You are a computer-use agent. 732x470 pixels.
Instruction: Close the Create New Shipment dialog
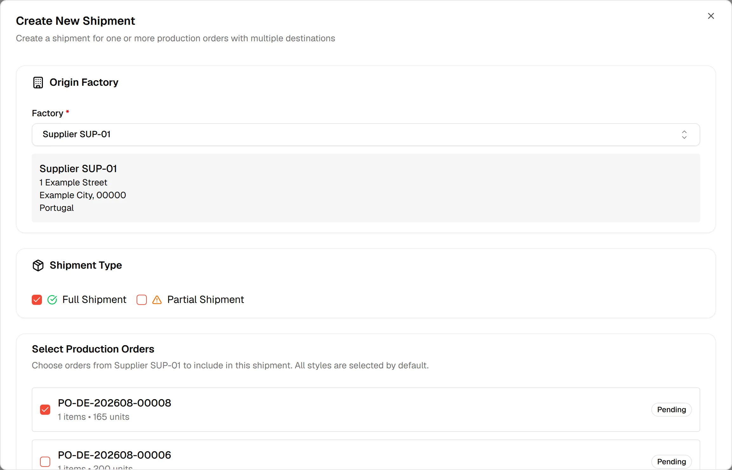coord(711,16)
